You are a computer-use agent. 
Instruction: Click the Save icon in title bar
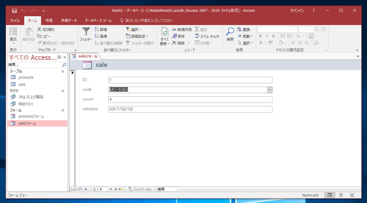point(14,11)
